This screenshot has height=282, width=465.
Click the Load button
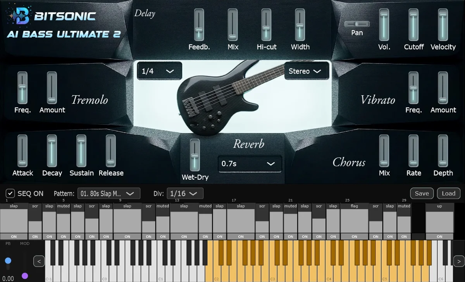tap(448, 193)
